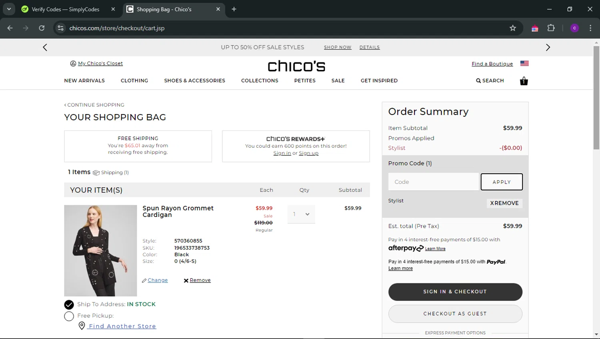Select the US flag country icon
600x339 pixels.
524,63
